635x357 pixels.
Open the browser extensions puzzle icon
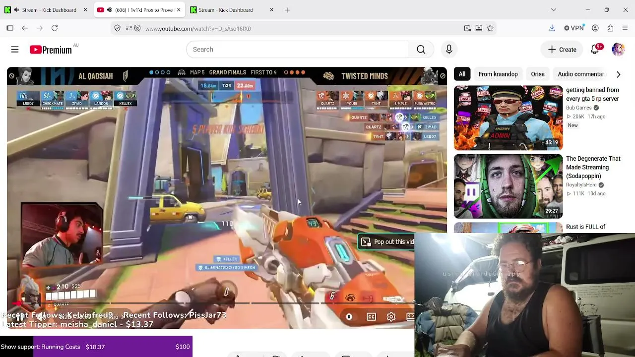coord(610,28)
